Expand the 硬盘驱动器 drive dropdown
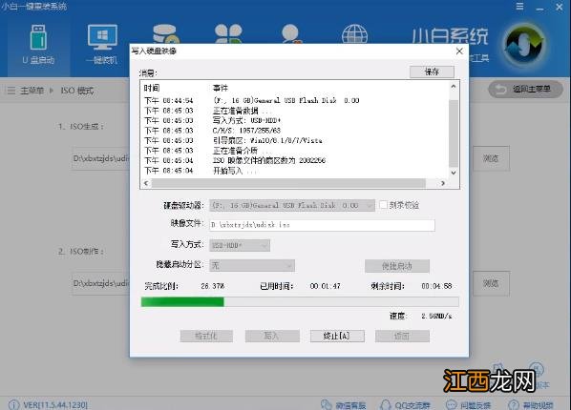This screenshot has width=571, height=410. tap(291, 206)
